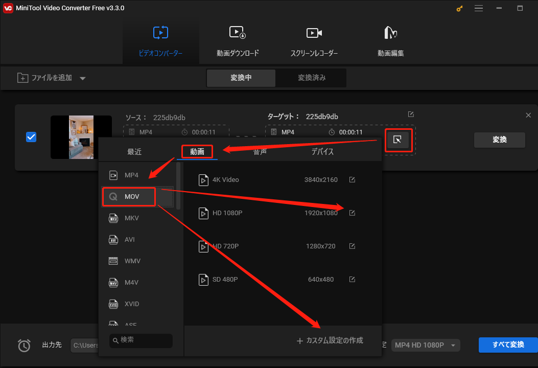Click the magnifier icon in the format search box
Screen dimensions: 538x368
[115, 341]
